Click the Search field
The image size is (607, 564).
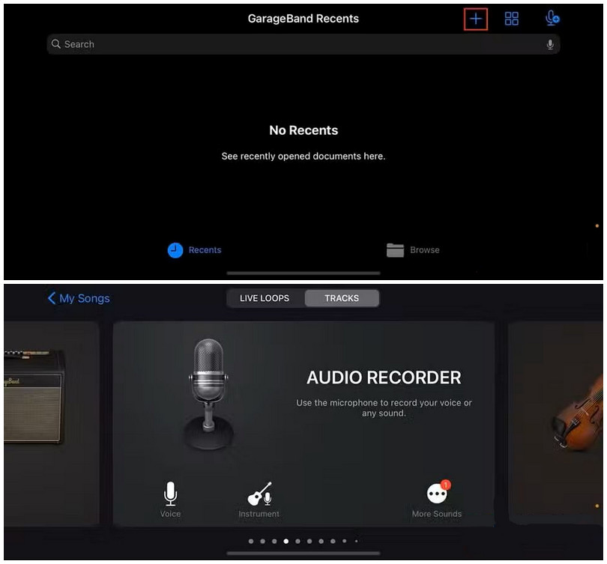coord(303,44)
